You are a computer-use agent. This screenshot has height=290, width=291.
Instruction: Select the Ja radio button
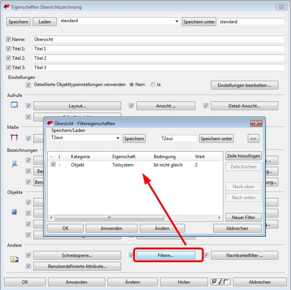[153, 84]
